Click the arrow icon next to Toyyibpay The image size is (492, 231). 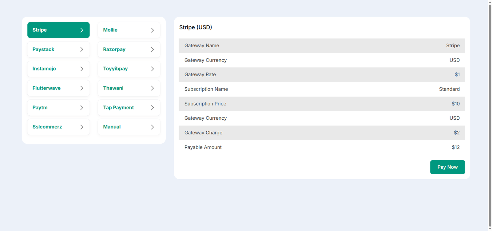coord(152,69)
